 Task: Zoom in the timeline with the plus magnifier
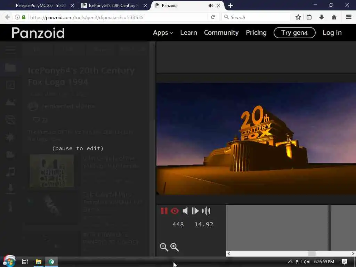coord(175,247)
